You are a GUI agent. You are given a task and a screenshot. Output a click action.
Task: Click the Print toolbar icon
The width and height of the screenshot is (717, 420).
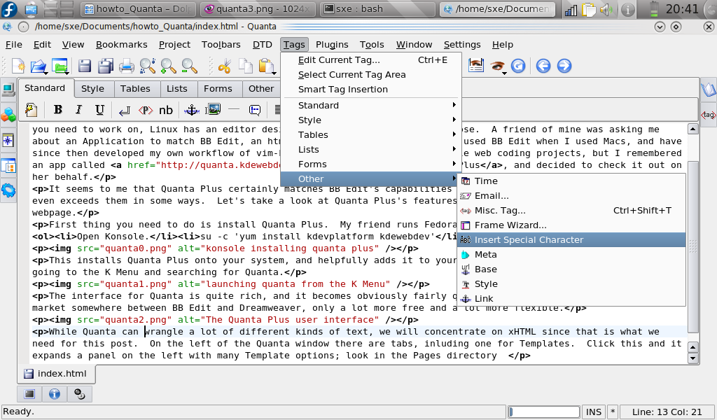pos(126,66)
